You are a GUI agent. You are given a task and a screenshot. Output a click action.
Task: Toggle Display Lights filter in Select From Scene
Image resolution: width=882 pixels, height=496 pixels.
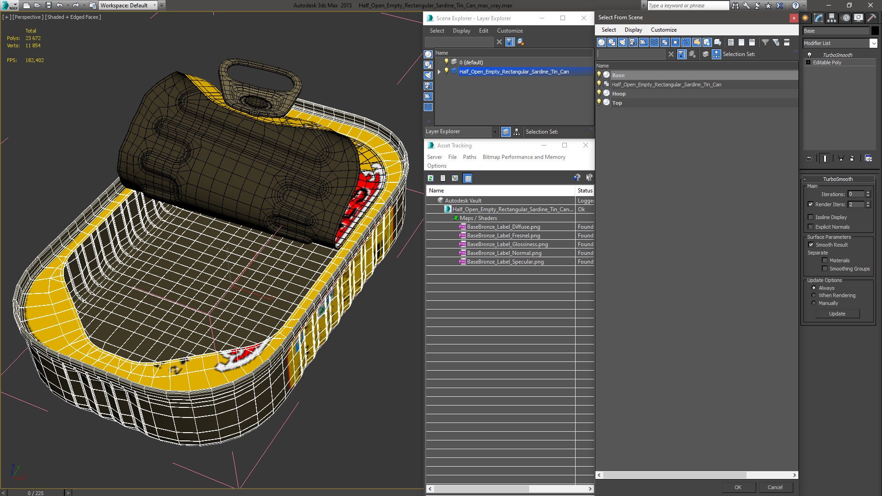click(622, 42)
